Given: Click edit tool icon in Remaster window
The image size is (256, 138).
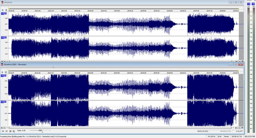Looking at the screenshot, I should coord(6,72).
